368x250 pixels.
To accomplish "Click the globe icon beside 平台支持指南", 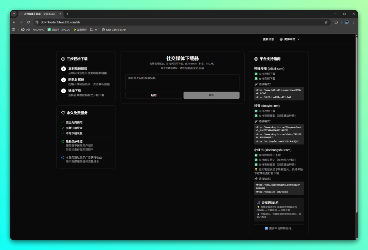I will 256,59.
